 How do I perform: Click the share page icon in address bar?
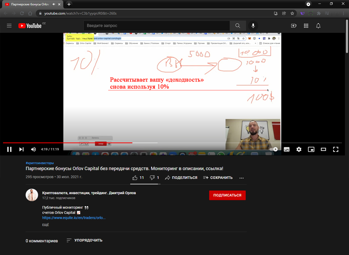284,13
